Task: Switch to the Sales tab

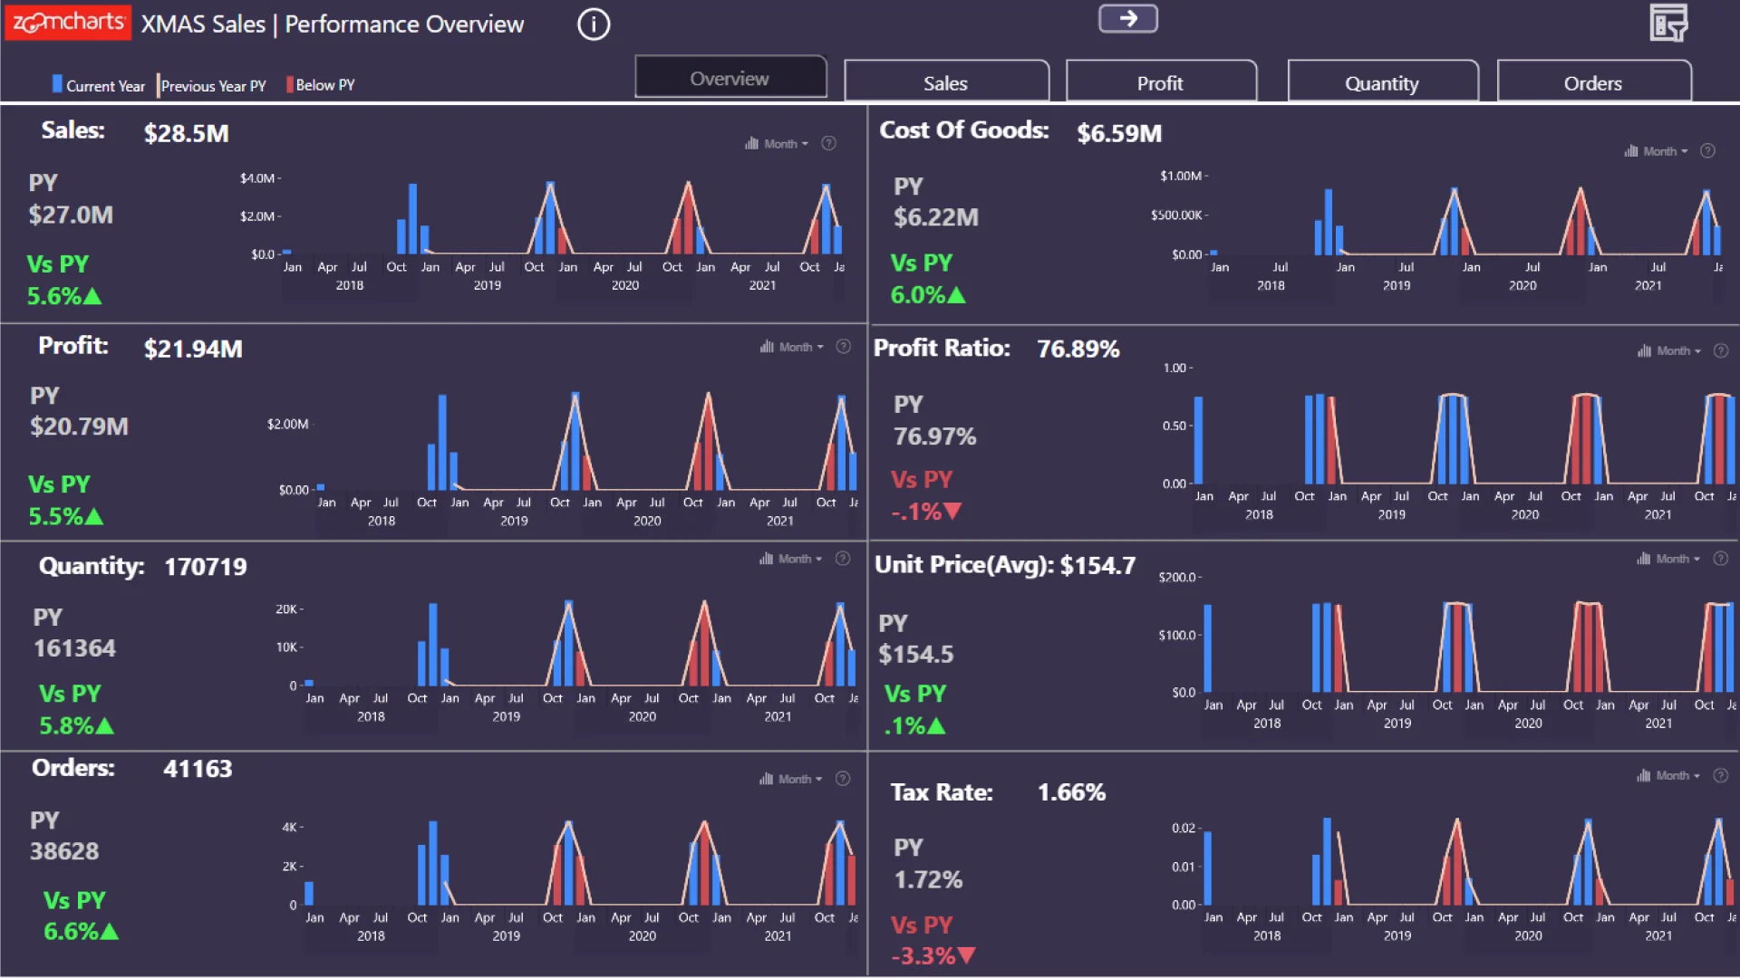Action: (946, 82)
